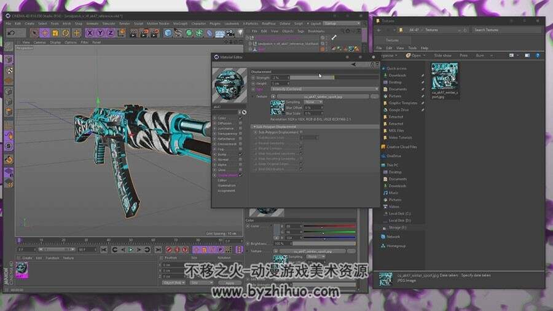Enable the Luminance channel checkbox
Viewport: 553px width, 311px height.
pyautogui.click(x=240, y=128)
